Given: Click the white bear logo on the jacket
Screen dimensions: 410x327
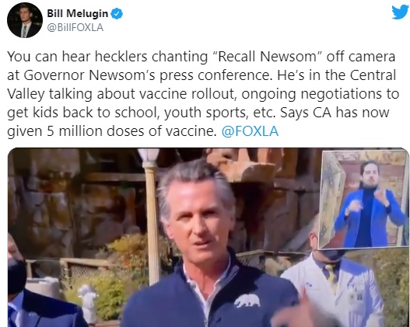Looking at the screenshot, I should [247, 301].
